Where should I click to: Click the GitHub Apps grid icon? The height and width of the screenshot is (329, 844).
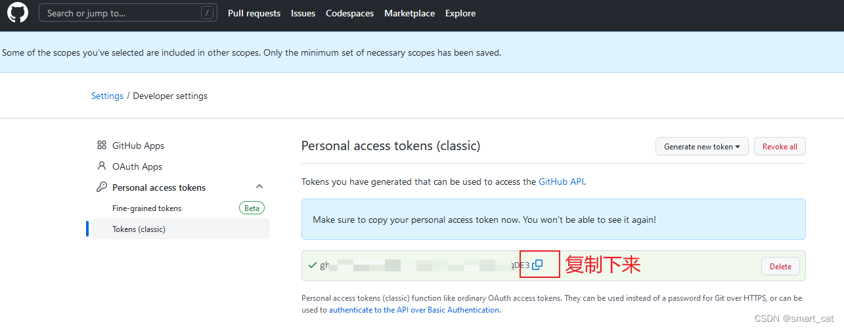click(101, 145)
